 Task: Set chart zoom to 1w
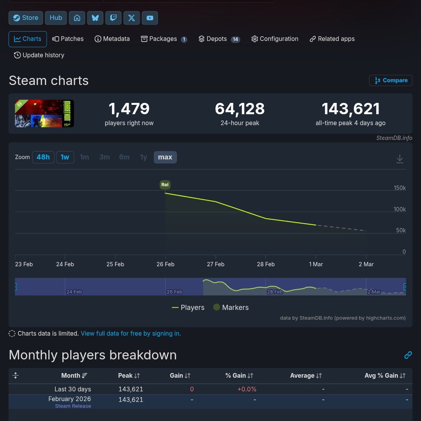65,157
